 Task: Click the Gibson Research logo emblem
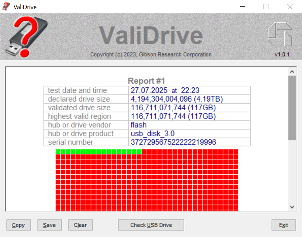coord(280,34)
